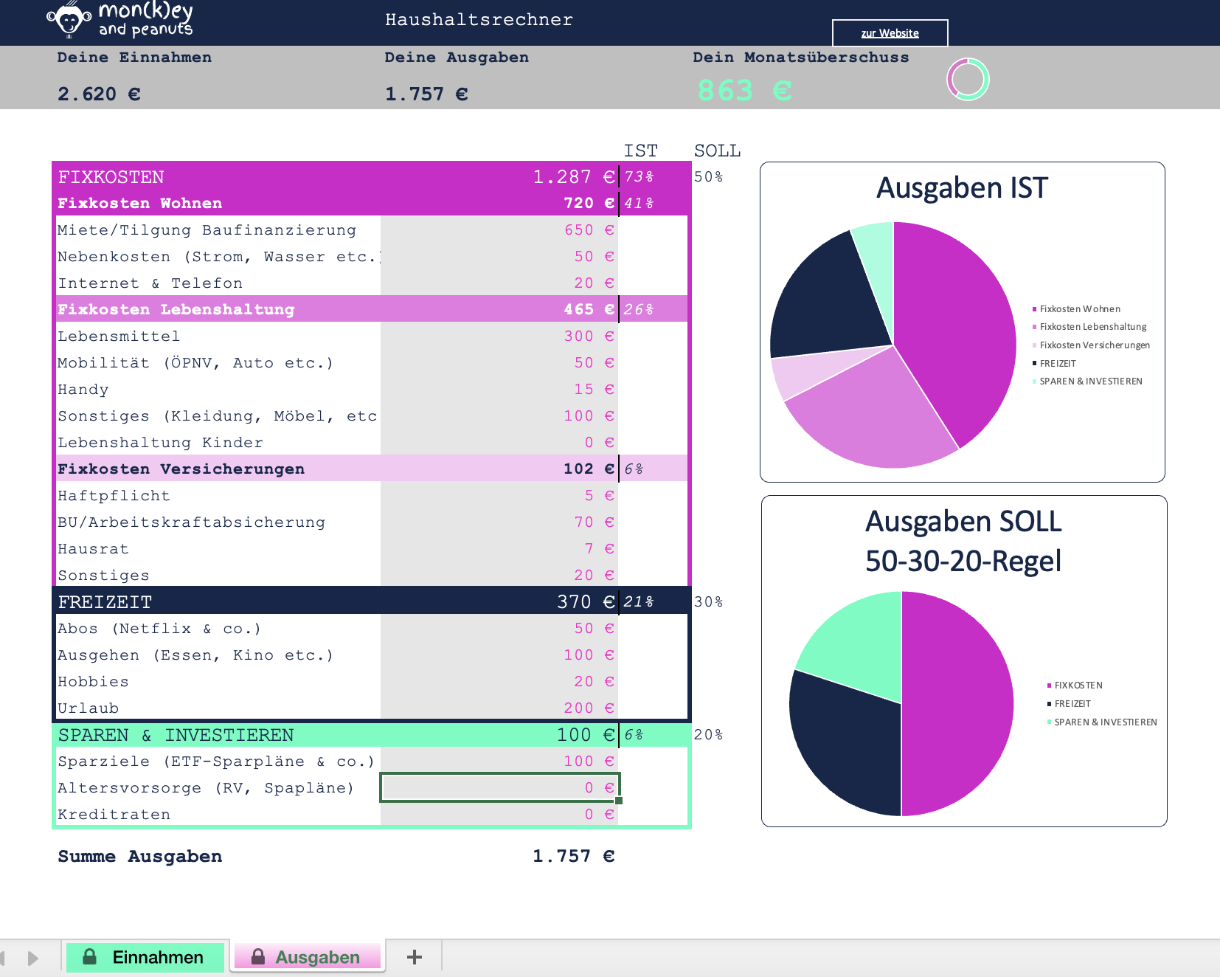The width and height of the screenshot is (1220, 977).
Task: Click the next-sheet navigation arrow
Action: point(32,958)
